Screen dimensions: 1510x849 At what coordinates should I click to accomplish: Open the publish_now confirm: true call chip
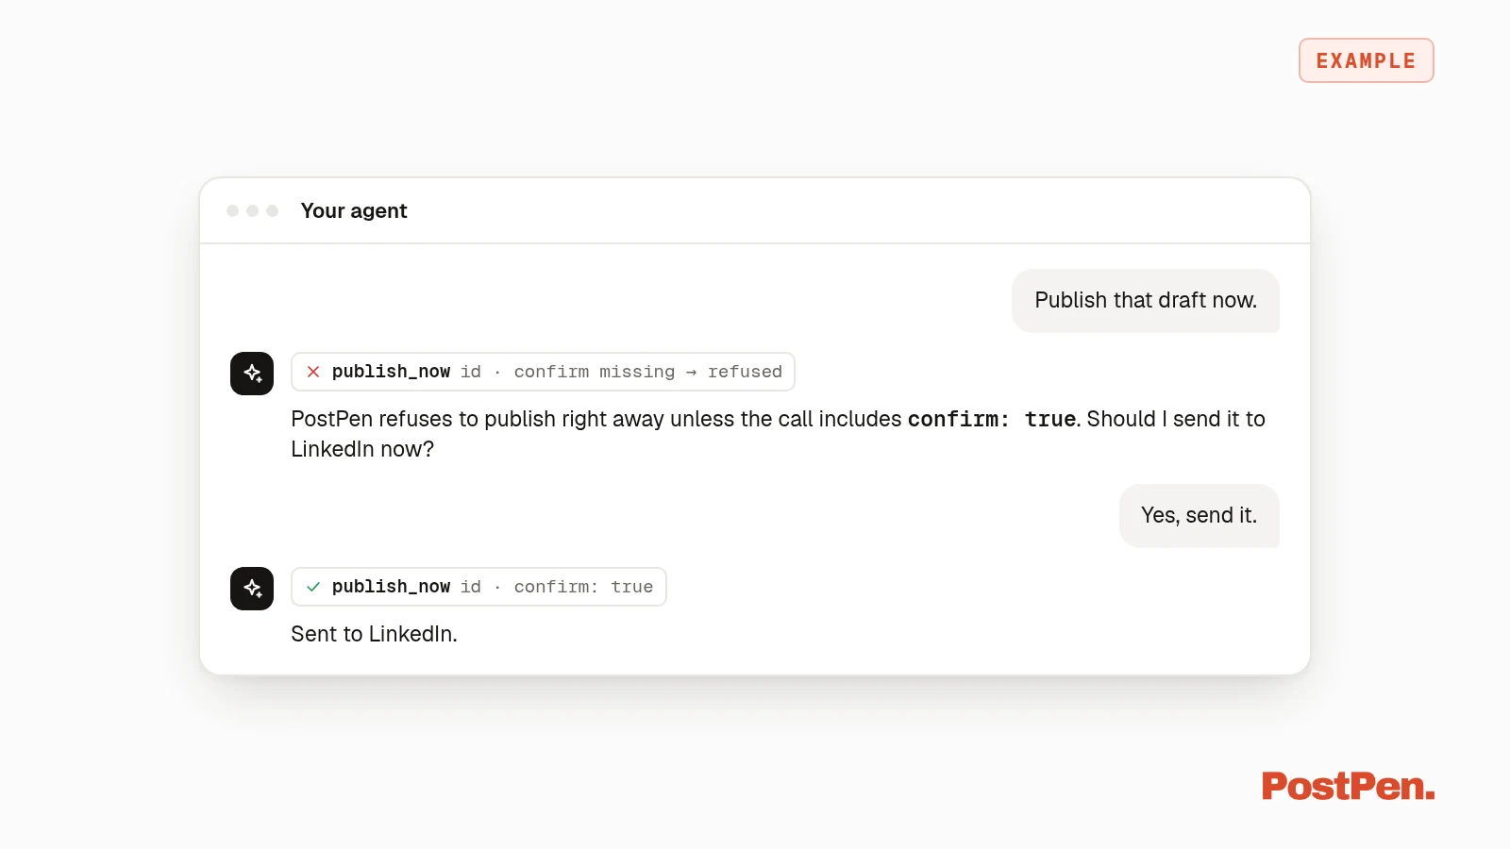click(478, 587)
